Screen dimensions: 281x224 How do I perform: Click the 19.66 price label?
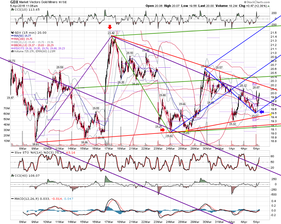coord(182,104)
